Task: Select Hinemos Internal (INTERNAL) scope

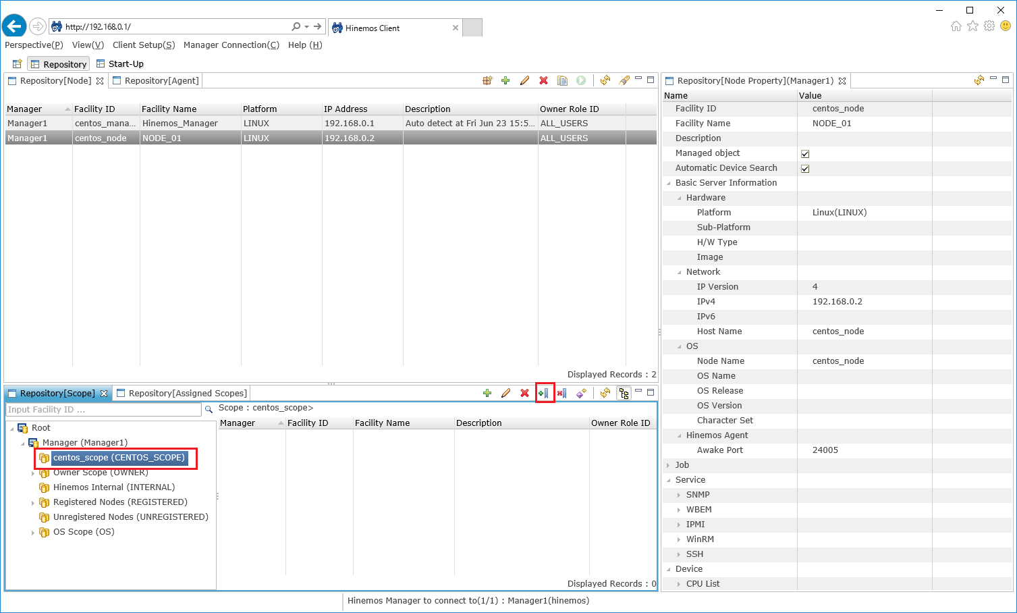Action: point(114,487)
